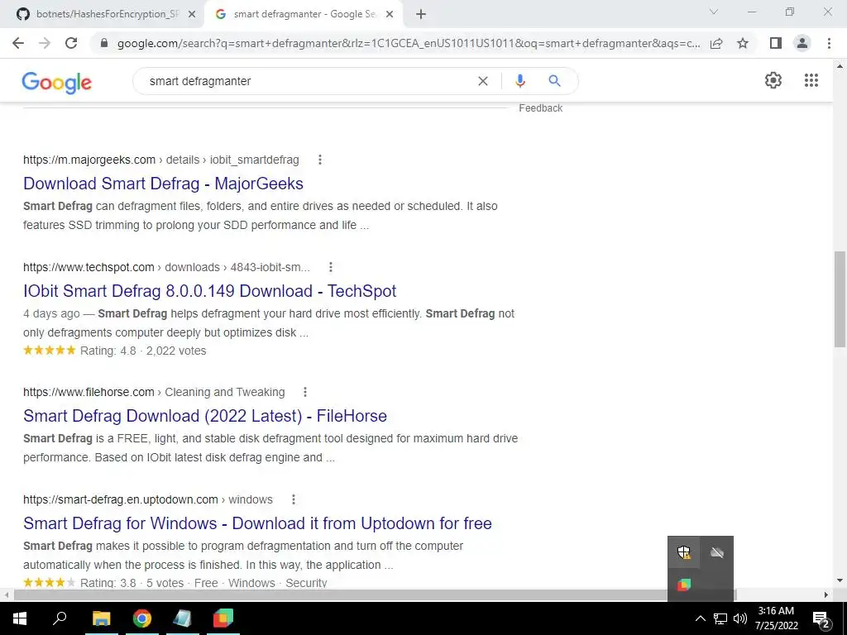Submit search with the magnifier icon
Screen dimensions: 847x635
[554, 81]
